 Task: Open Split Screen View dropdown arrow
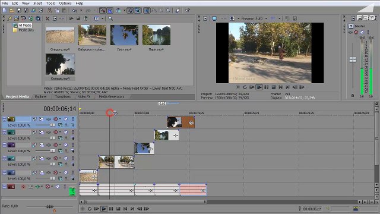pos(238,18)
